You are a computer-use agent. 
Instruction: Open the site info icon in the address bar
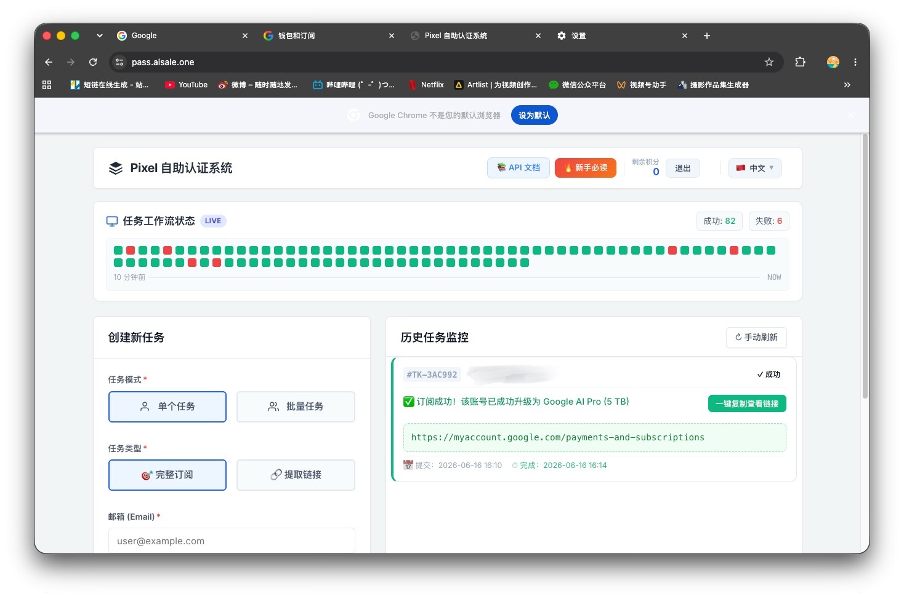[x=119, y=62]
